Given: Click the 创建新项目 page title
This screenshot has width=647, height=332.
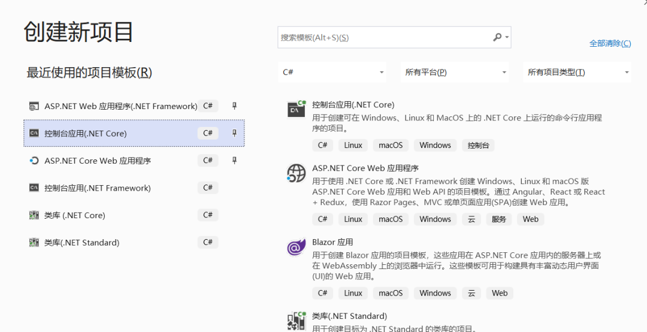Looking at the screenshot, I should (x=78, y=32).
